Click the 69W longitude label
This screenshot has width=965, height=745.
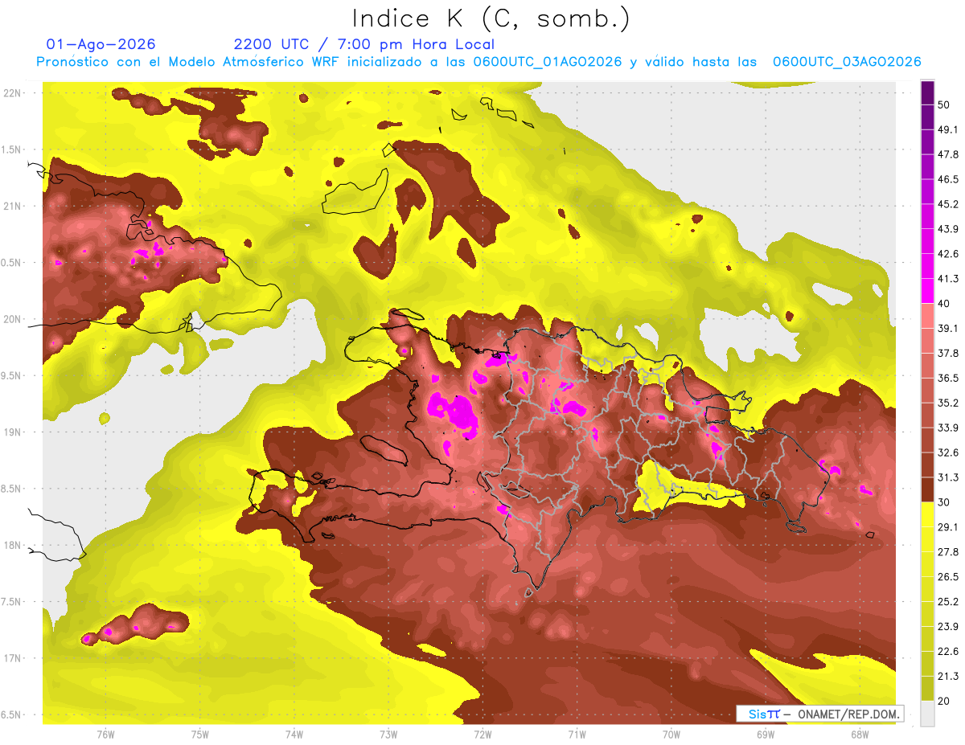coord(765,734)
